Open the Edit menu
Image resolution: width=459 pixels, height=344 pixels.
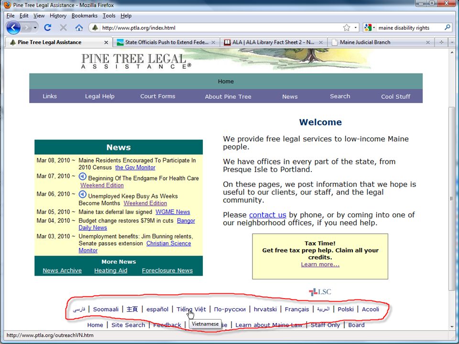pos(24,16)
